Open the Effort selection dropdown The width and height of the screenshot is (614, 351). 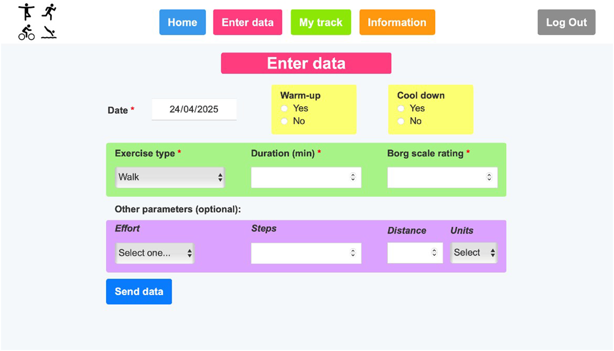pyautogui.click(x=154, y=253)
